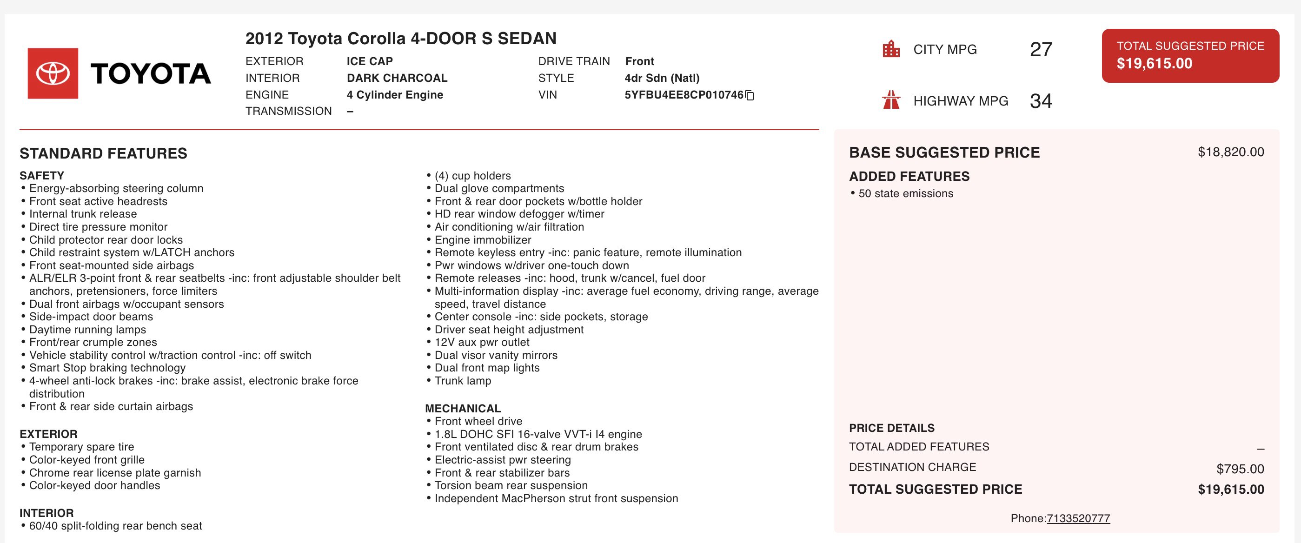This screenshot has width=1301, height=543.
Task: Click the Highway MPG road icon
Action: click(x=891, y=100)
